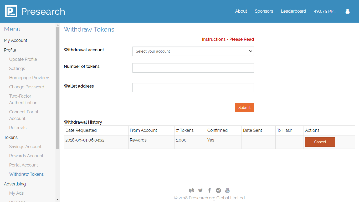
Task: Open Instructions - Please Read link
Action: 228,39
